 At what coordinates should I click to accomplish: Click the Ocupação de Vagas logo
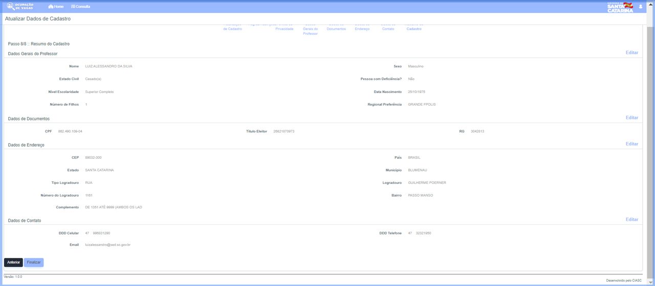tap(20, 6)
